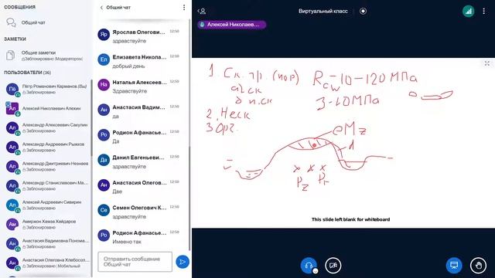This screenshot has width=495, height=278.
Task: Click "This slide left blank for whiteboard" text
Action: click(x=350, y=219)
